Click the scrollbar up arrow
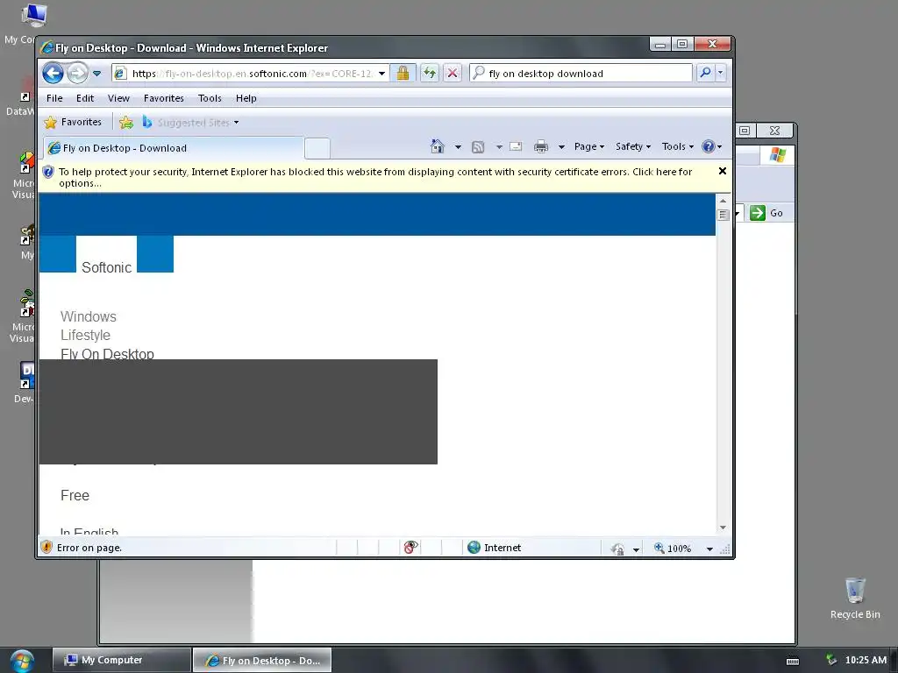Viewport: 898px width, 673px height. (x=723, y=201)
